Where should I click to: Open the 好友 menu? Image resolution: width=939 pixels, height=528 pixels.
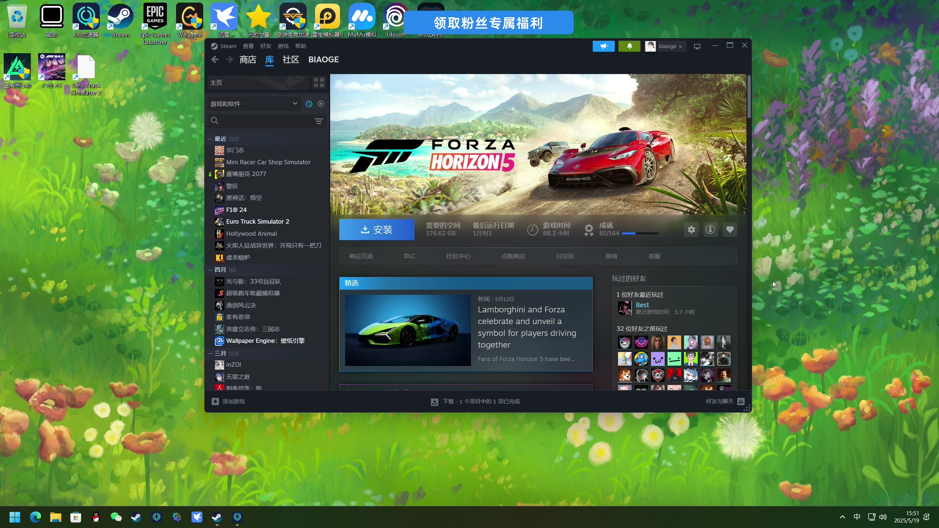click(x=266, y=46)
